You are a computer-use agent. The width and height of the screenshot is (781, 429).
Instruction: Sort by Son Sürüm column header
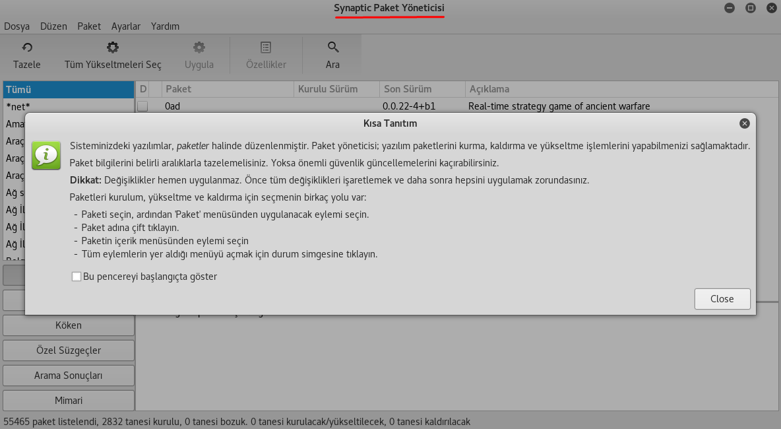point(422,89)
